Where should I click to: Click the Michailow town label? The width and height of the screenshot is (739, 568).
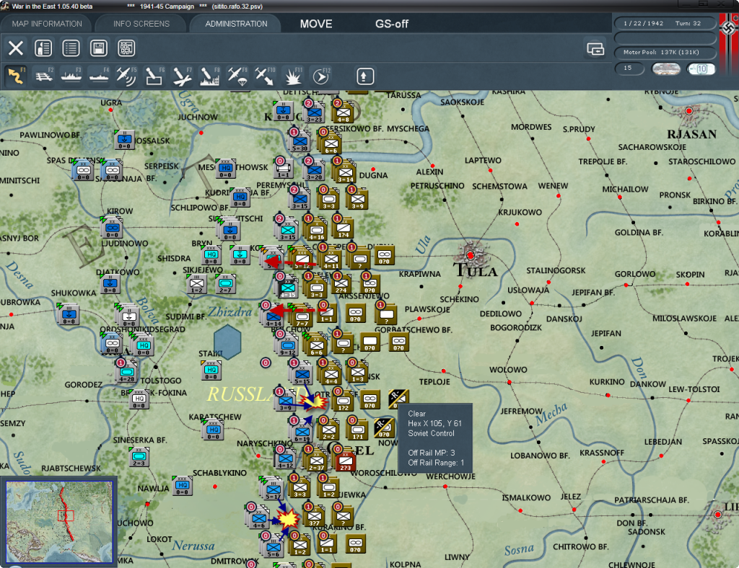(x=626, y=189)
